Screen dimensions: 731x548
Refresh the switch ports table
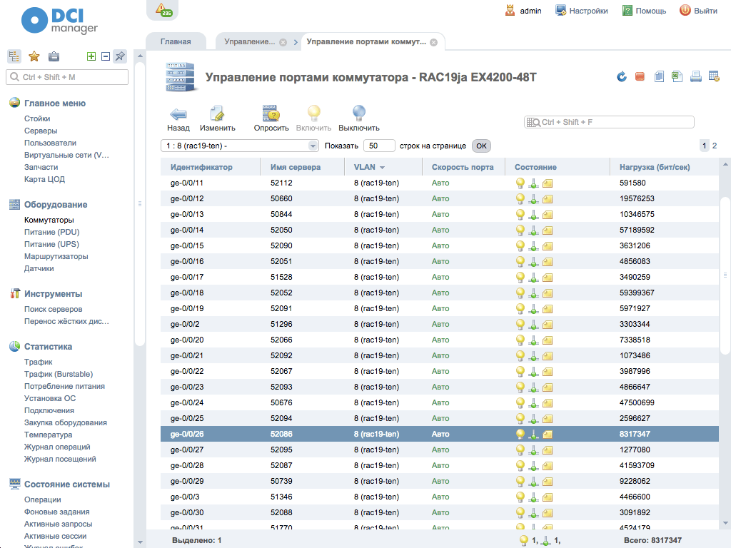621,76
